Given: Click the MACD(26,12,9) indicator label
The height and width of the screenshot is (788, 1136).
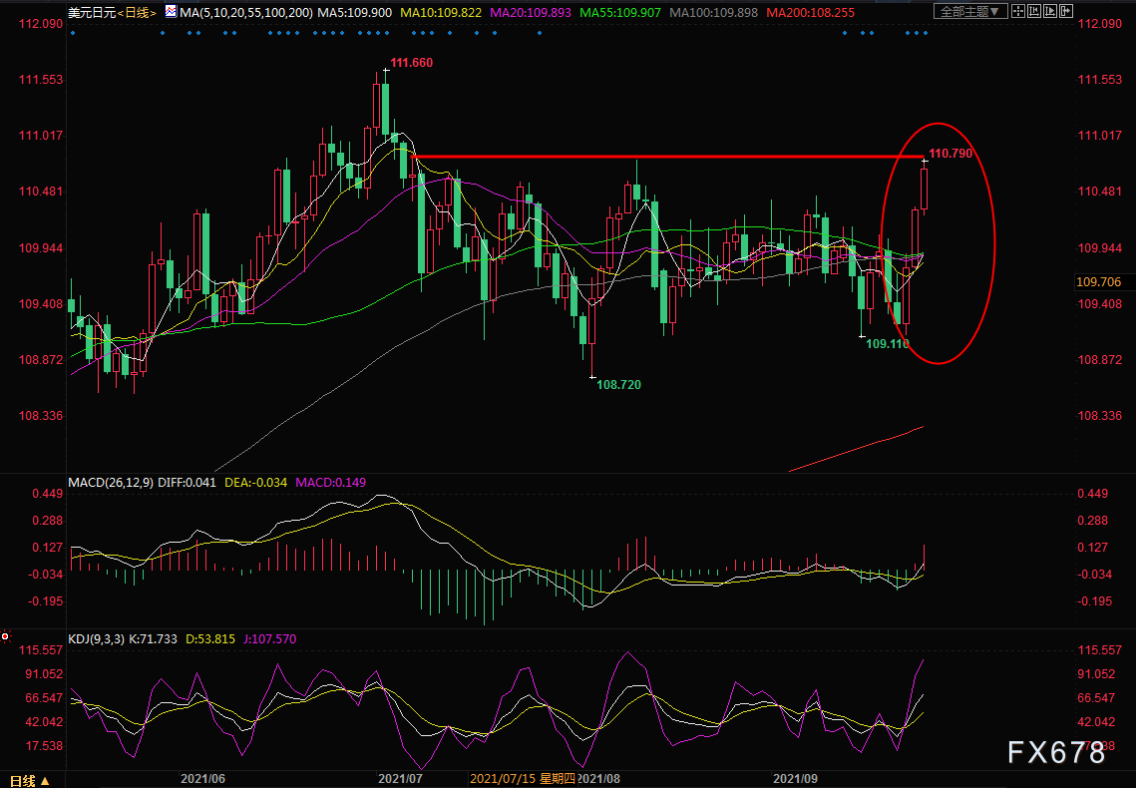Looking at the screenshot, I should 108,482.
